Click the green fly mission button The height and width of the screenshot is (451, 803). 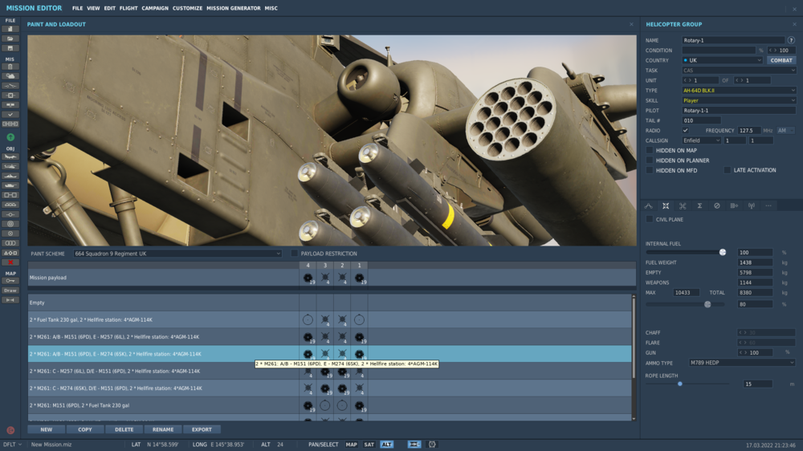pos(10,137)
